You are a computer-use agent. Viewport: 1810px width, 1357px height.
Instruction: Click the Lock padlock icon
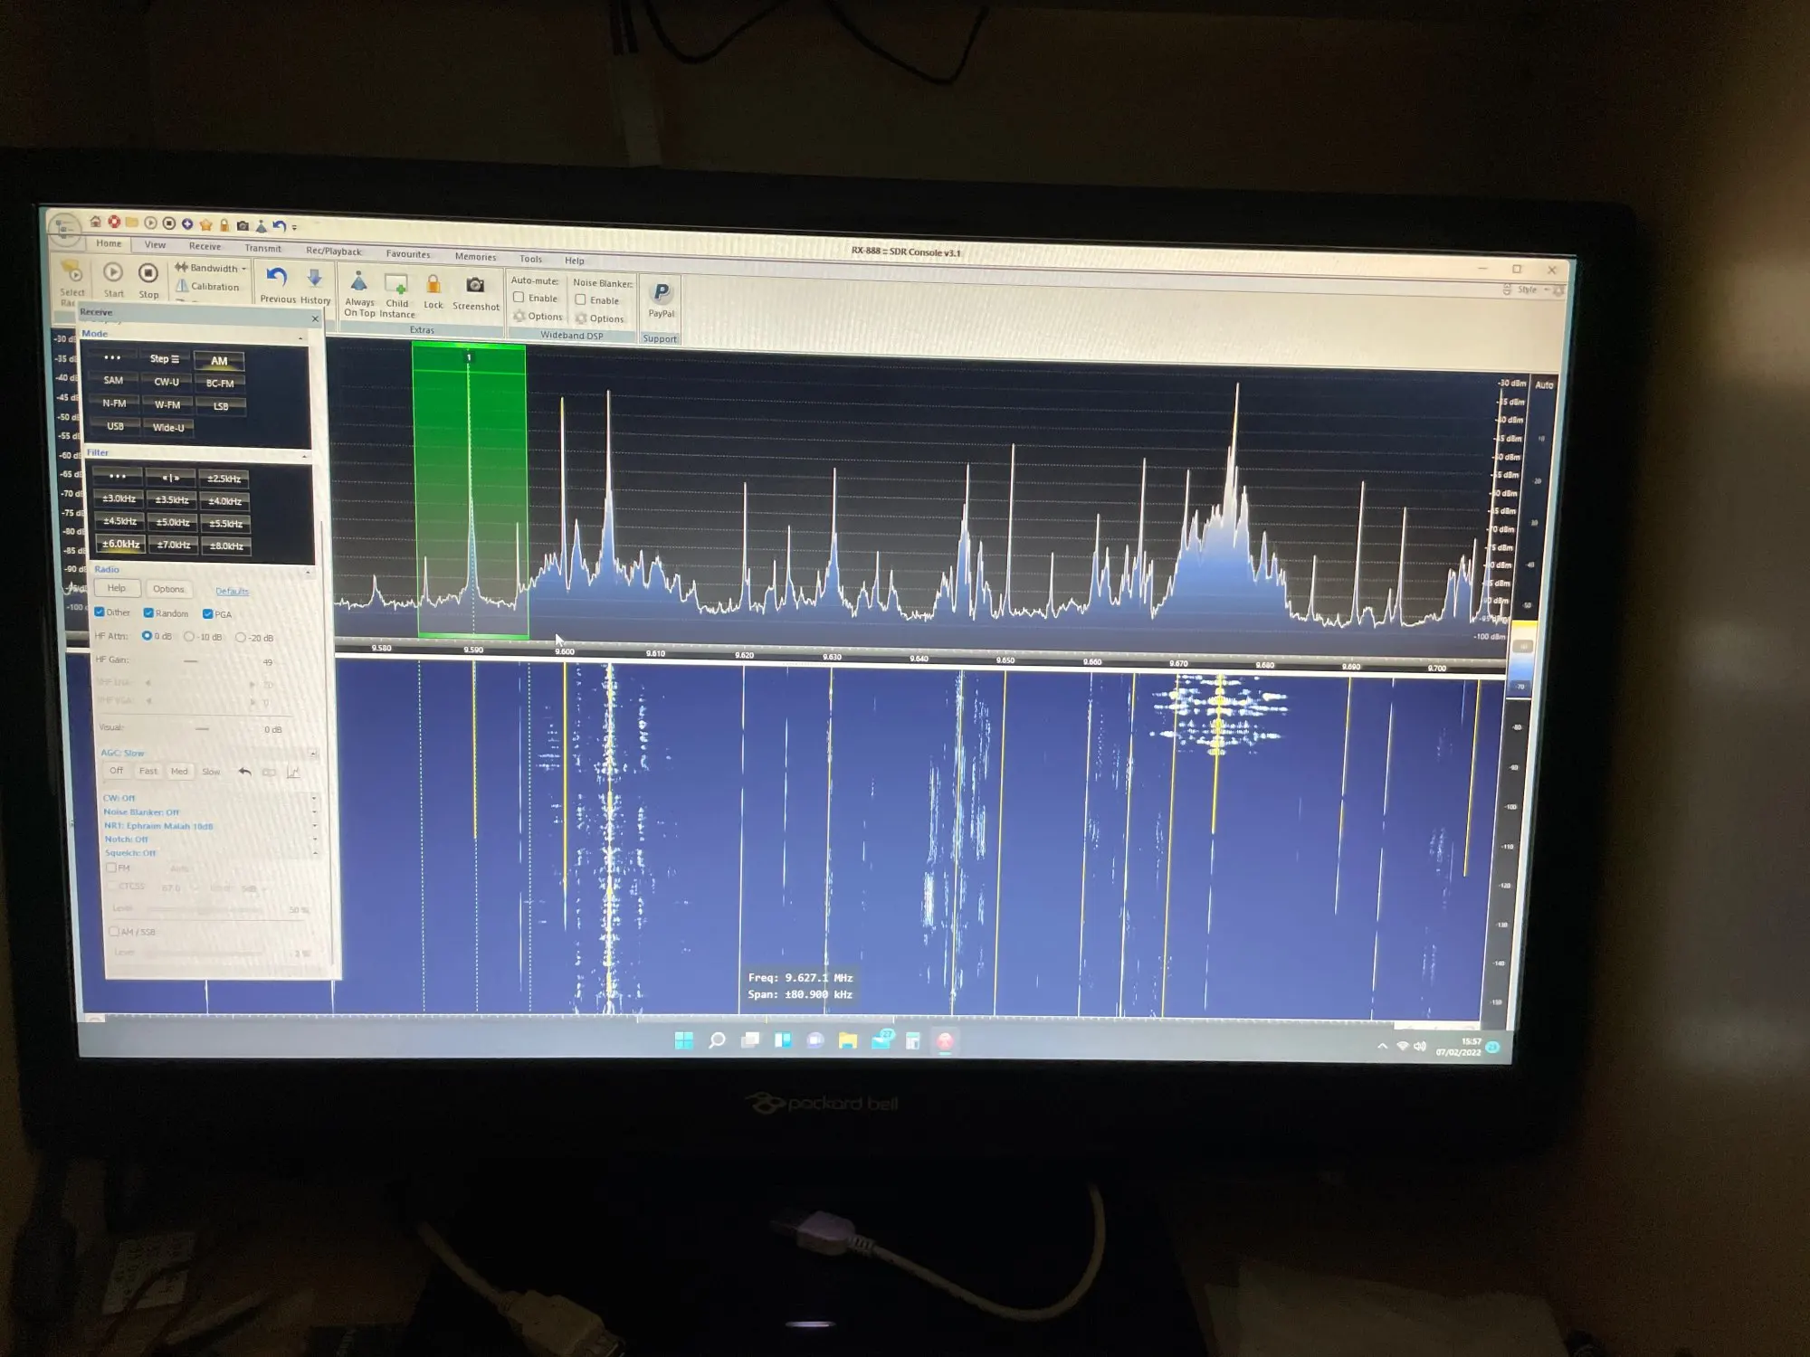point(433,285)
